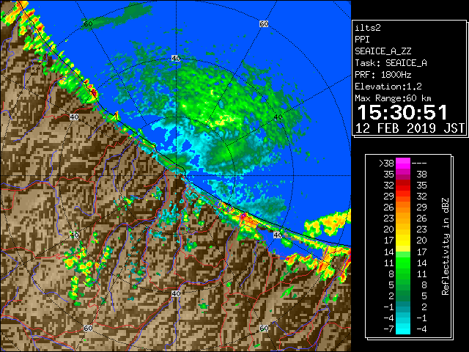469x352 pixels.
Task: Pick the bright green band of the color bar
Action: click(x=403, y=263)
